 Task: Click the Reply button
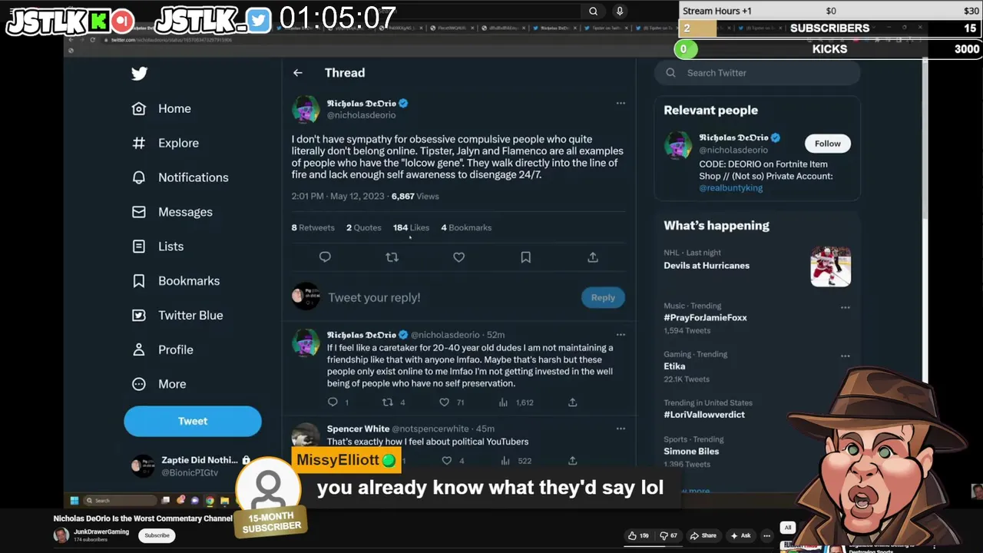point(603,297)
